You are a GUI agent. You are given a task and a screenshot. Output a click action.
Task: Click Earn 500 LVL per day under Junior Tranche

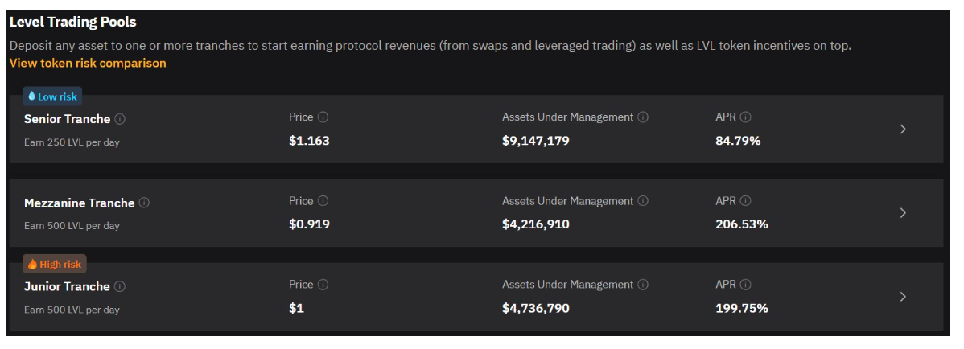coord(72,310)
